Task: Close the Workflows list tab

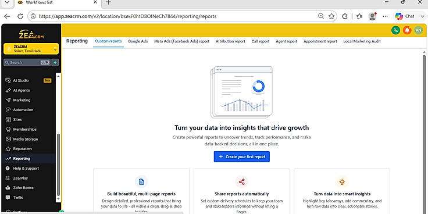Action: coord(95,2)
